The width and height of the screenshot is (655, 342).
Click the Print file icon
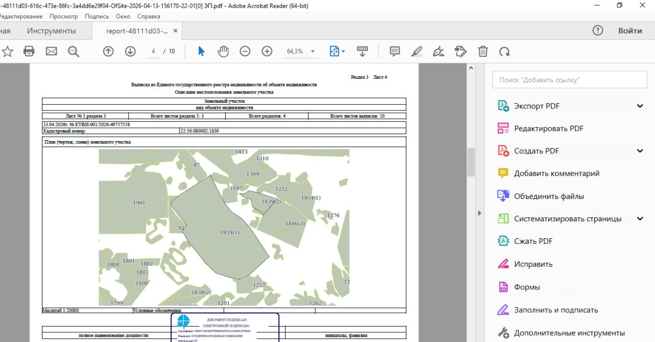click(x=29, y=51)
